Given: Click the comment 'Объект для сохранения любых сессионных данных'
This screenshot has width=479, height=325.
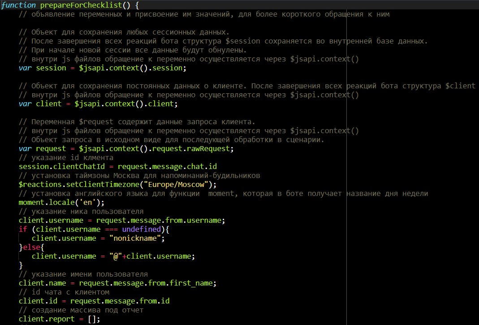Looking at the screenshot, I should pyautogui.click(x=124, y=32).
